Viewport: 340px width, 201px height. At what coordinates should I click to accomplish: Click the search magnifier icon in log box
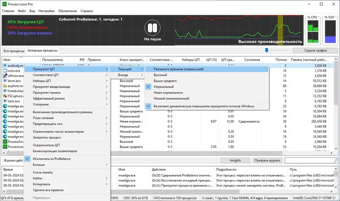pos(336,160)
